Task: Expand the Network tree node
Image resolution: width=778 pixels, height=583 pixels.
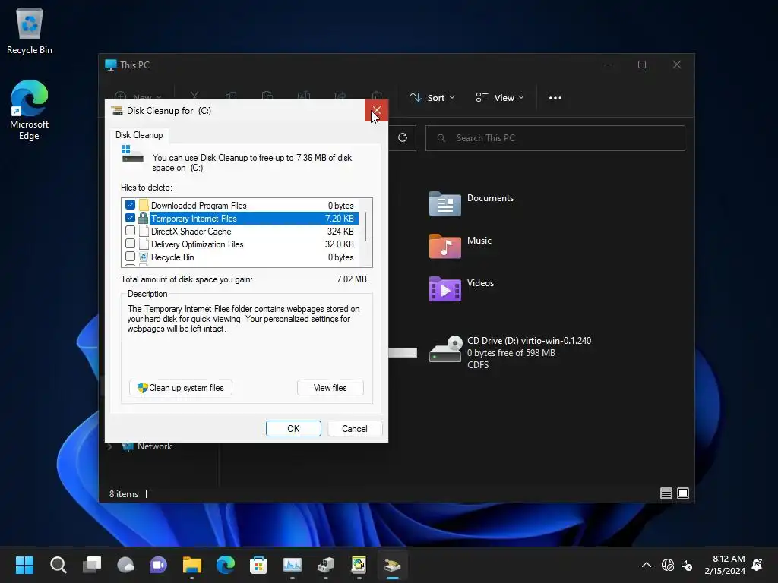Action: click(x=109, y=446)
